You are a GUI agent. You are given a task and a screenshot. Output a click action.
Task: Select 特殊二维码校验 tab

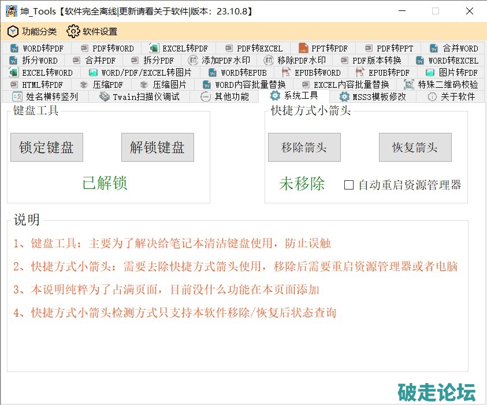click(441, 85)
